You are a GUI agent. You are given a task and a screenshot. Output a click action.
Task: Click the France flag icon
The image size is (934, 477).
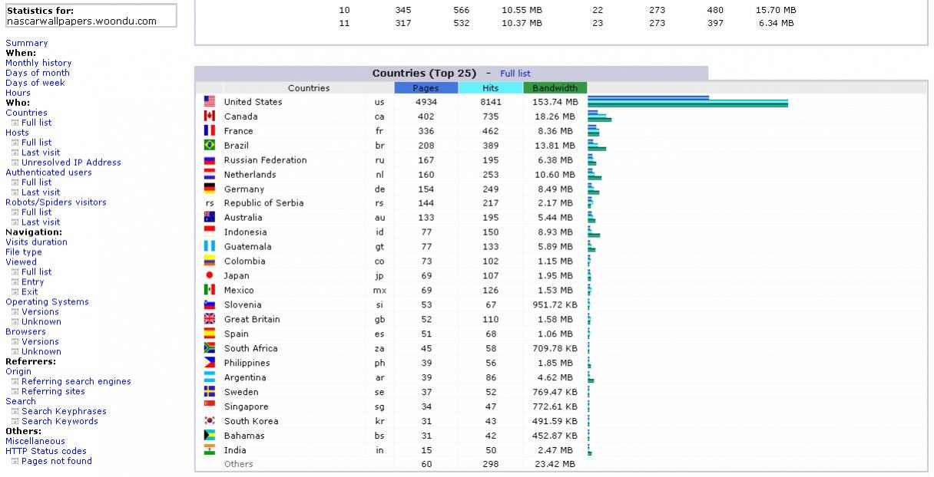click(x=209, y=130)
